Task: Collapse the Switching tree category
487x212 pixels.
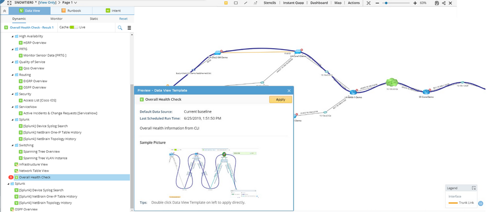Action: coord(13,145)
